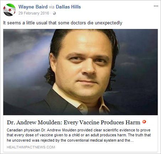The height and width of the screenshot is (154, 161).
Task: Visit the Dallas Hills page link
Action: pos(68,7)
